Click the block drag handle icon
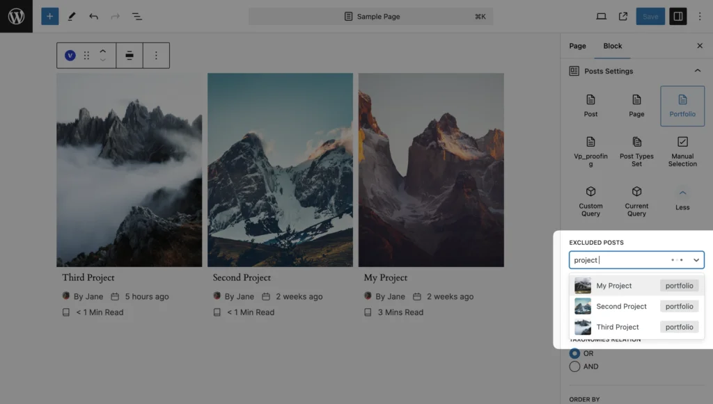 (86, 56)
